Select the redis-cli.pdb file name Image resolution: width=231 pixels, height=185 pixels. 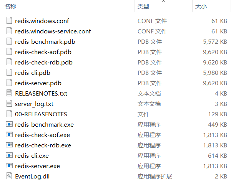tap(33, 73)
